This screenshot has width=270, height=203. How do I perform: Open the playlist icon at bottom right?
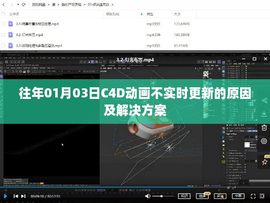(262, 196)
